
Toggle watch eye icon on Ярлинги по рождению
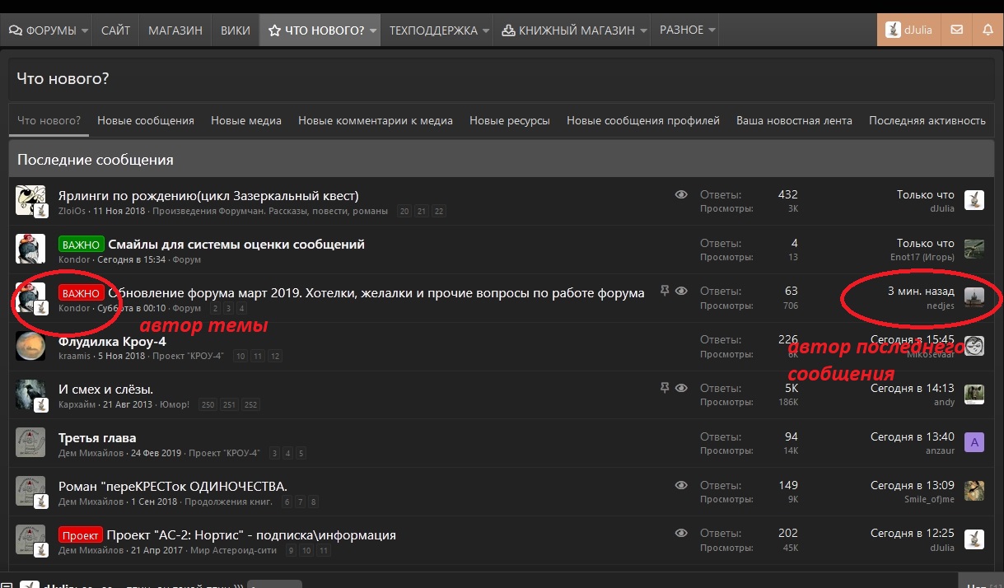click(681, 195)
